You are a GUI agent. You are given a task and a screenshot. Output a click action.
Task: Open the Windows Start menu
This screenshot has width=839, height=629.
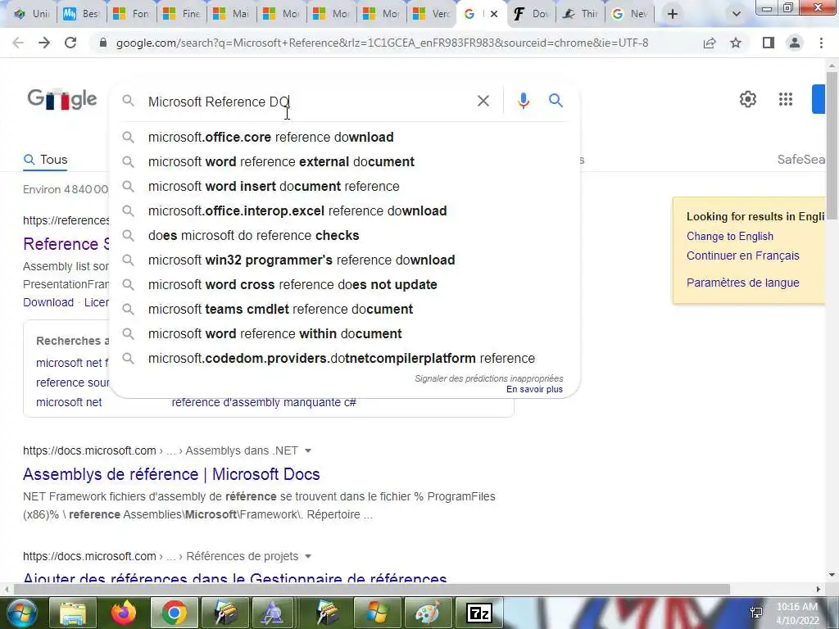tap(21, 613)
